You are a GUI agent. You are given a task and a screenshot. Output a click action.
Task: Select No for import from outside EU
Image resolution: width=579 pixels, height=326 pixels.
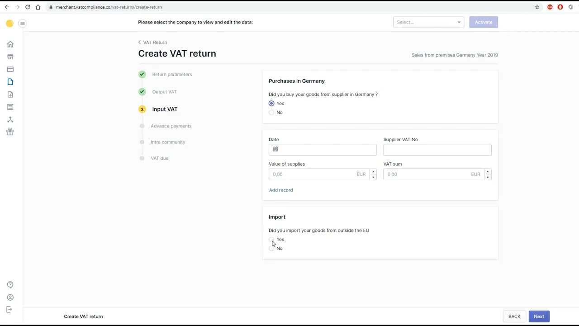pyautogui.click(x=271, y=249)
